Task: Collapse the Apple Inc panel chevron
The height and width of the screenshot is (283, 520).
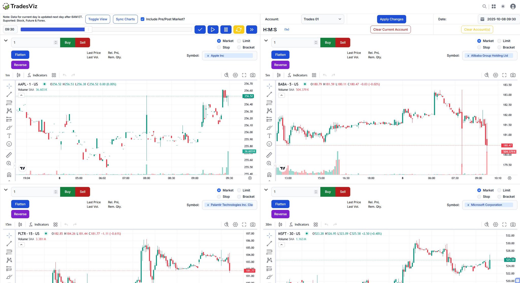Action: click(6, 41)
